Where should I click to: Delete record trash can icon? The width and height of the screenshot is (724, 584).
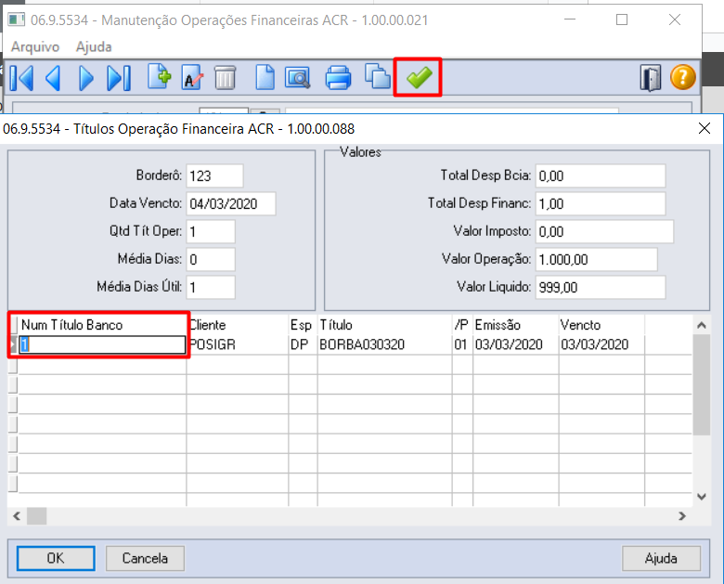(226, 77)
